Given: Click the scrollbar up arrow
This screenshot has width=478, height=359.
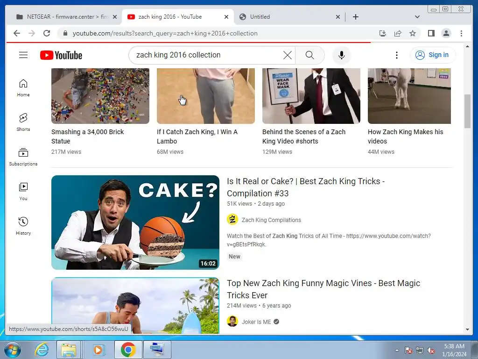Looking at the screenshot, I should pos(467,46).
